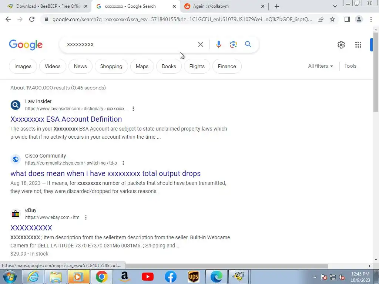Filter results by Maps
Screen dimensions: 379x284
(x=142, y=66)
